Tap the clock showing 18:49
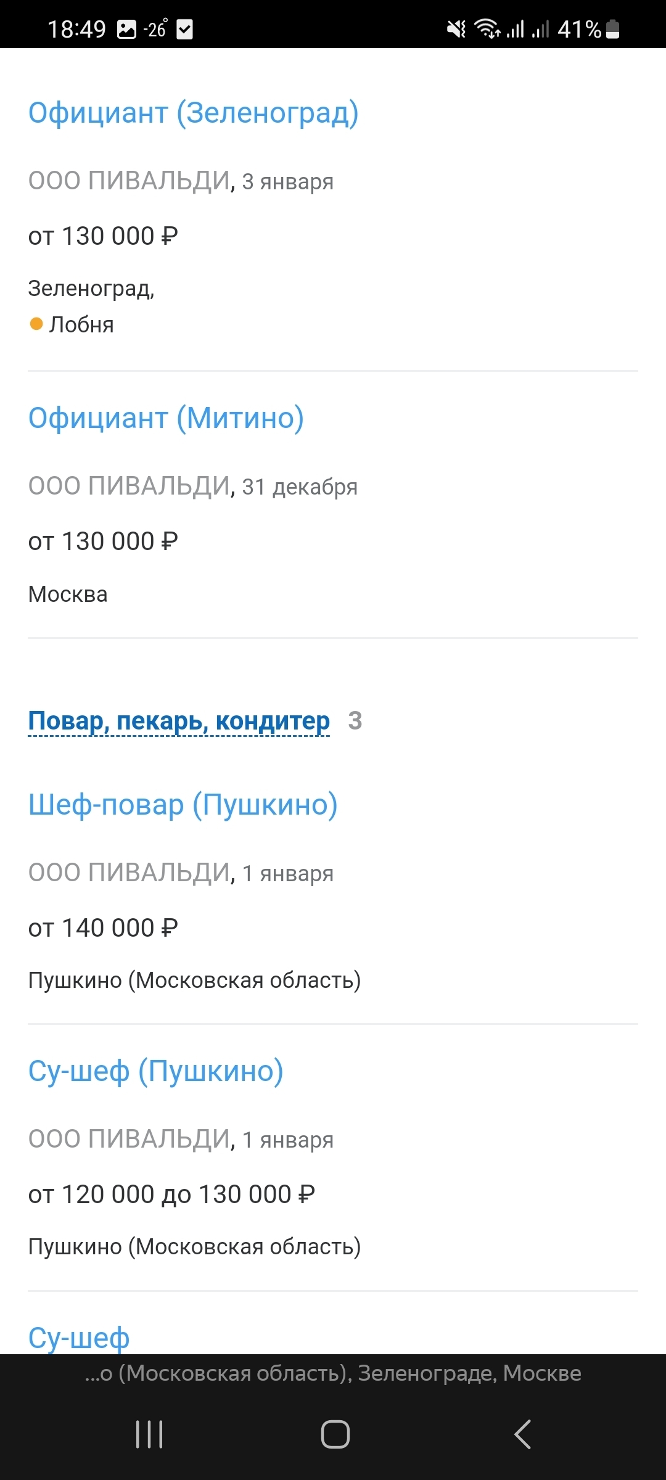 pyautogui.click(x=76, y=29)
